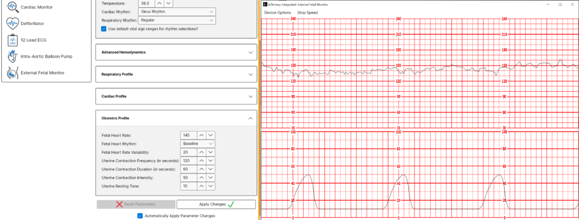Disable Automatically Apply Parameter Changes checkbox
Viewport: 579px width, 220px height.
coord(140,215)
